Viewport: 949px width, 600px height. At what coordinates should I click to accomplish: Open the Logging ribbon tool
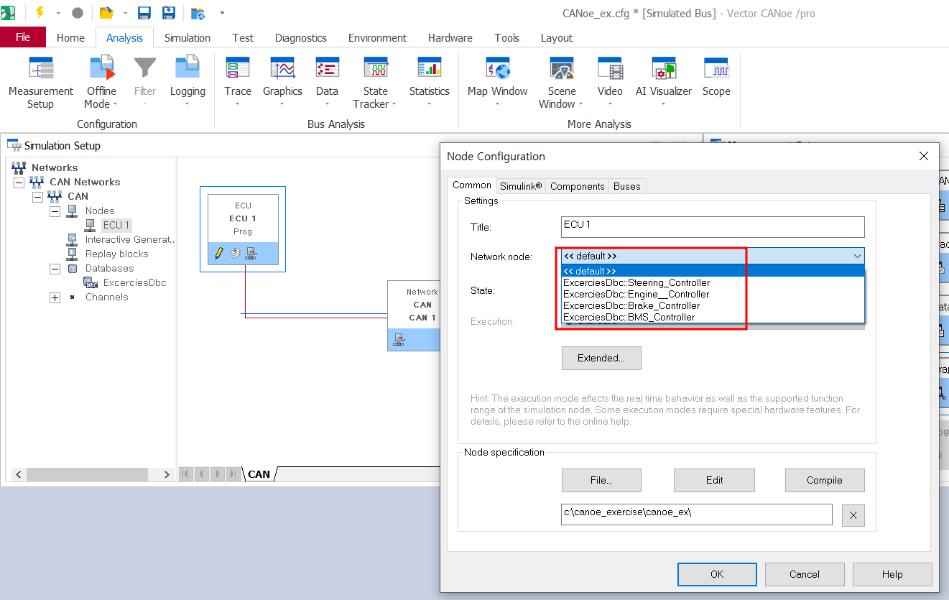(188, 83)
